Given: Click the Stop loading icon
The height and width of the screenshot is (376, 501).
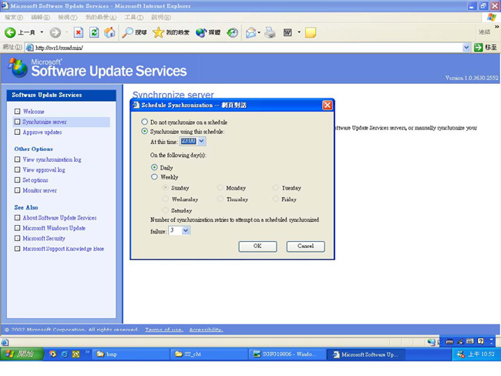Looking at the screenshot, I should pyautogui.click(x=79, y=32).
